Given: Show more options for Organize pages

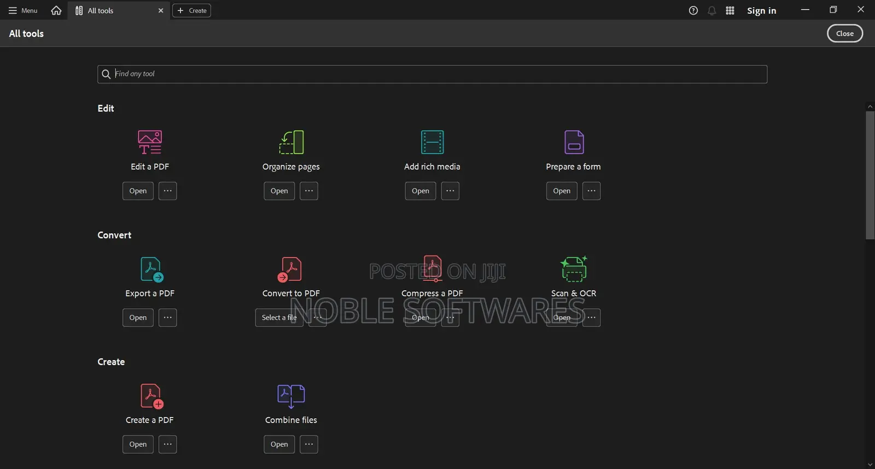Looking at the screenshot, I should click(309, 191).
